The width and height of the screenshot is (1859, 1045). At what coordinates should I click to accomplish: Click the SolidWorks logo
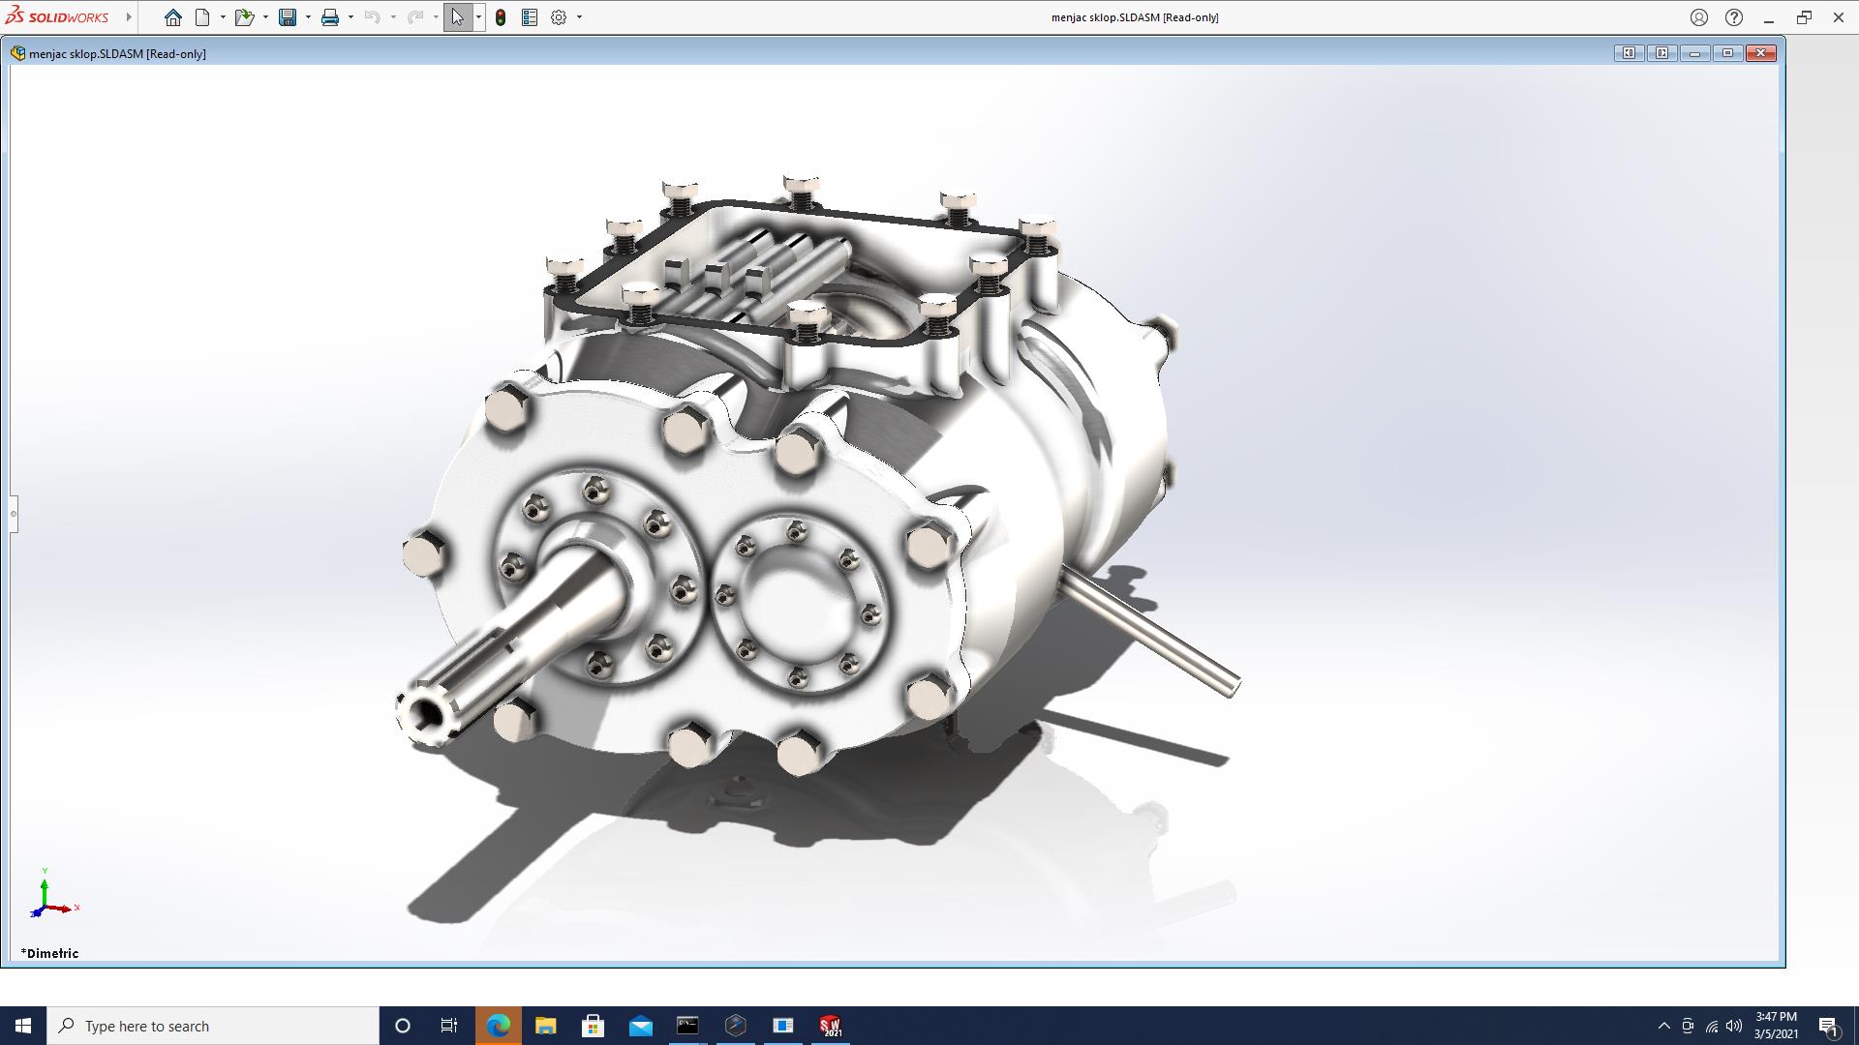pos(57,16)
